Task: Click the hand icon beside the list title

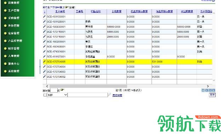Action: pos(67,7)
